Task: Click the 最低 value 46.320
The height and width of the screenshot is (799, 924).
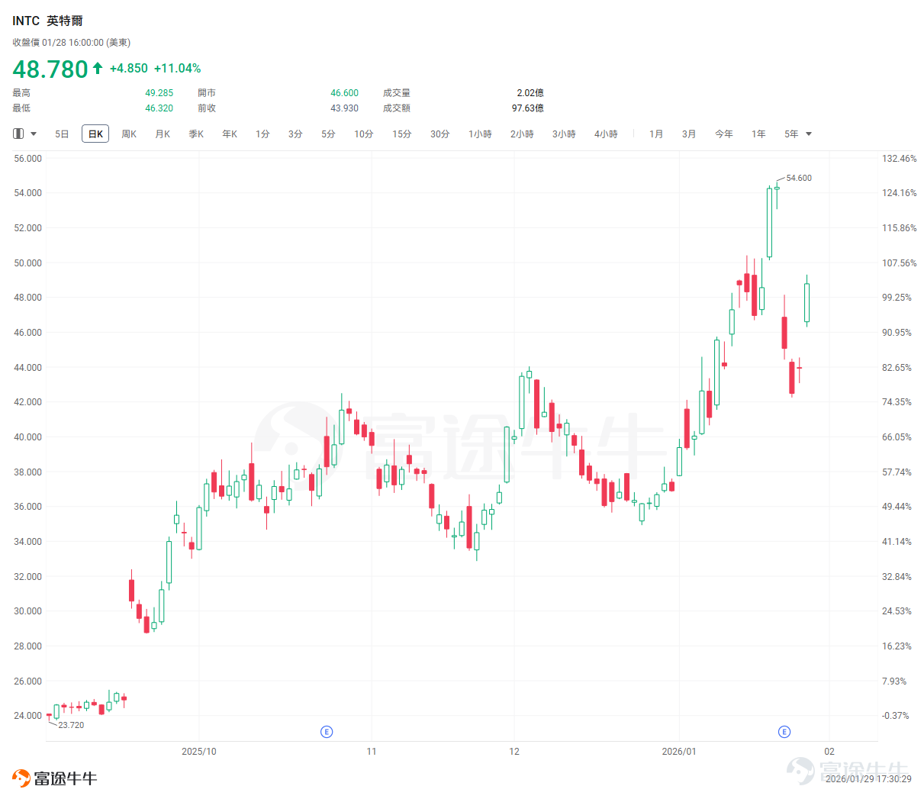Action: click(159, 108)
